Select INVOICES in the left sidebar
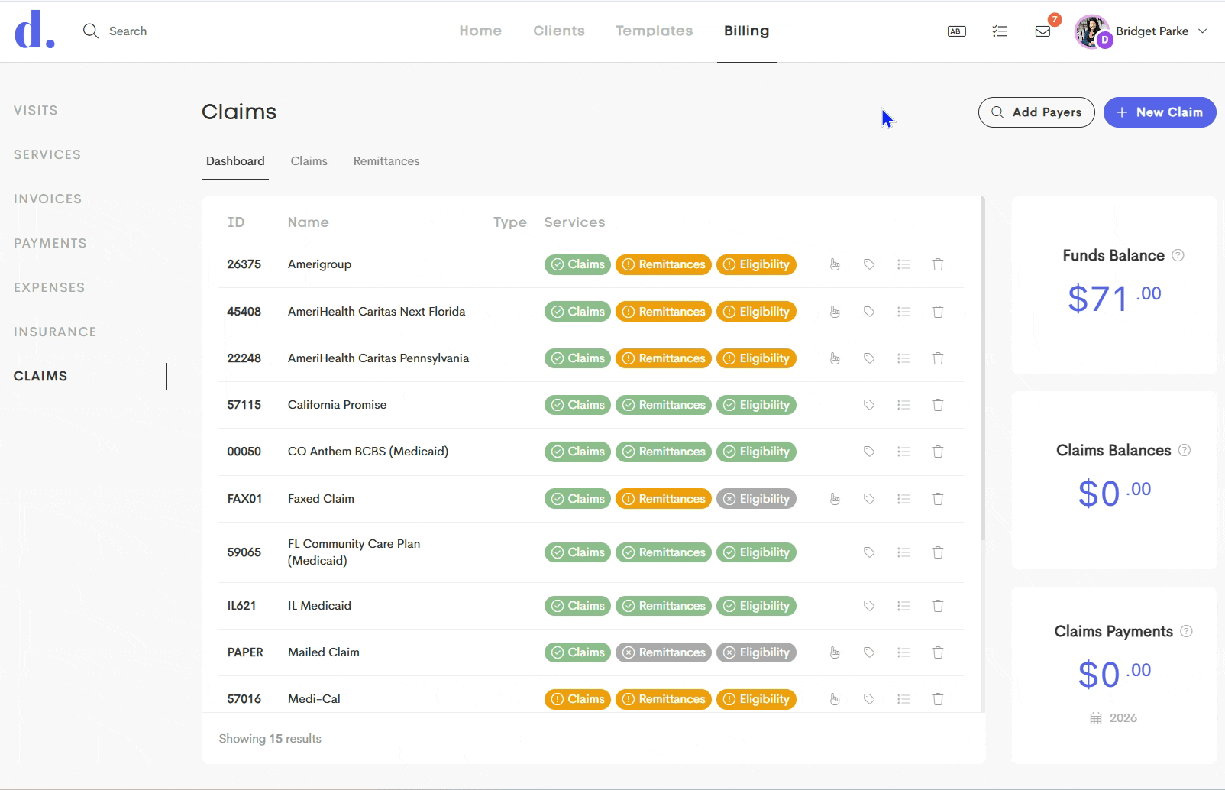Image resolution: width=1225 pixels, height=790 pixels. click(47, 199)
